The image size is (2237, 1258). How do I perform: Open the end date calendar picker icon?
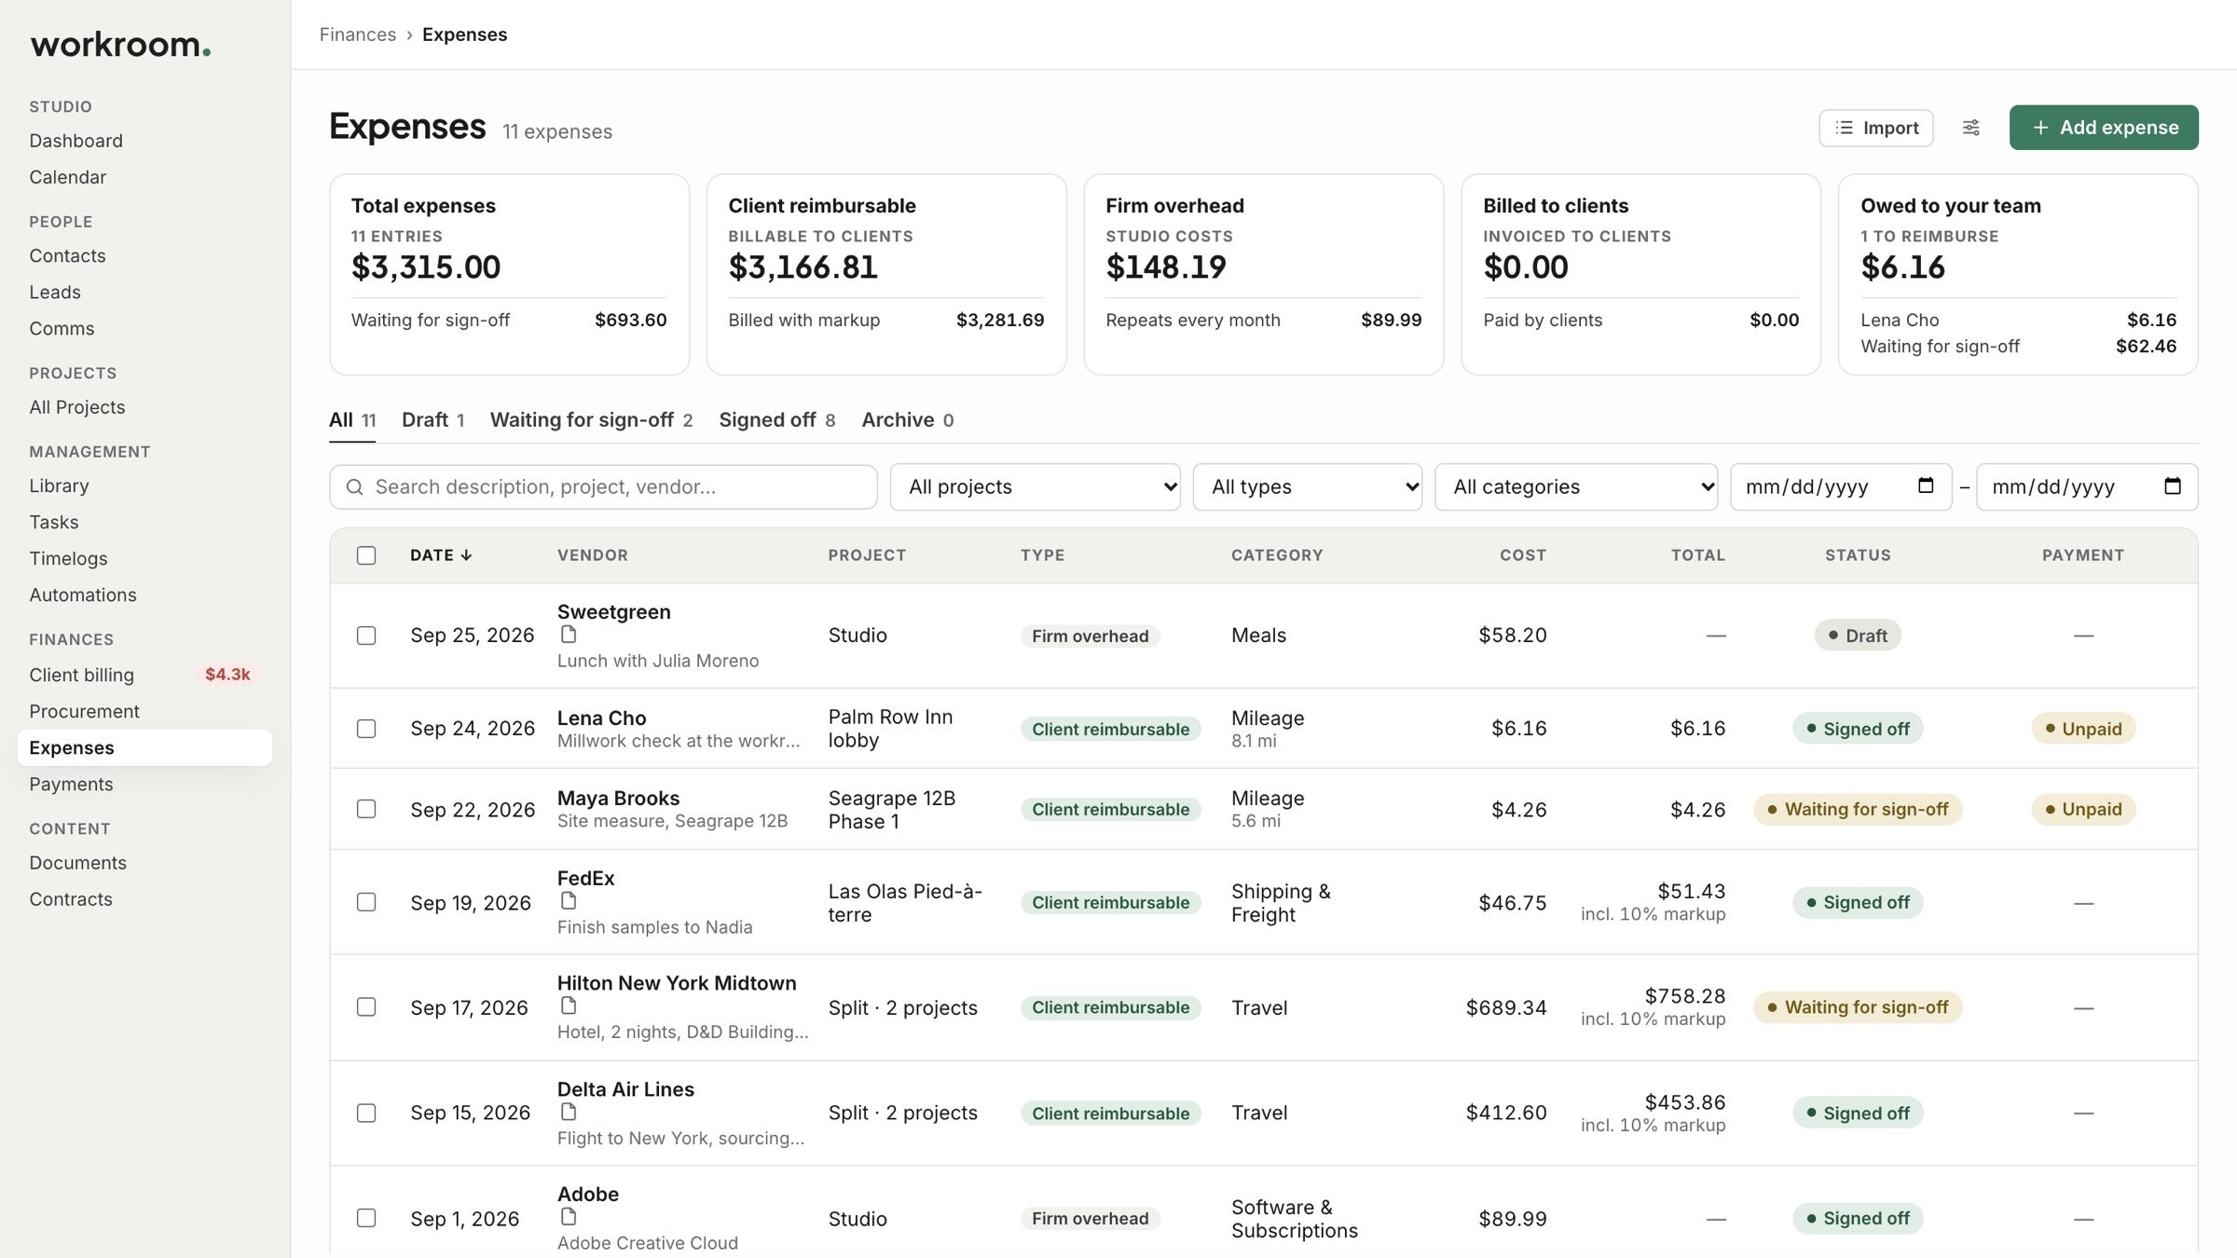point(2172,485)
